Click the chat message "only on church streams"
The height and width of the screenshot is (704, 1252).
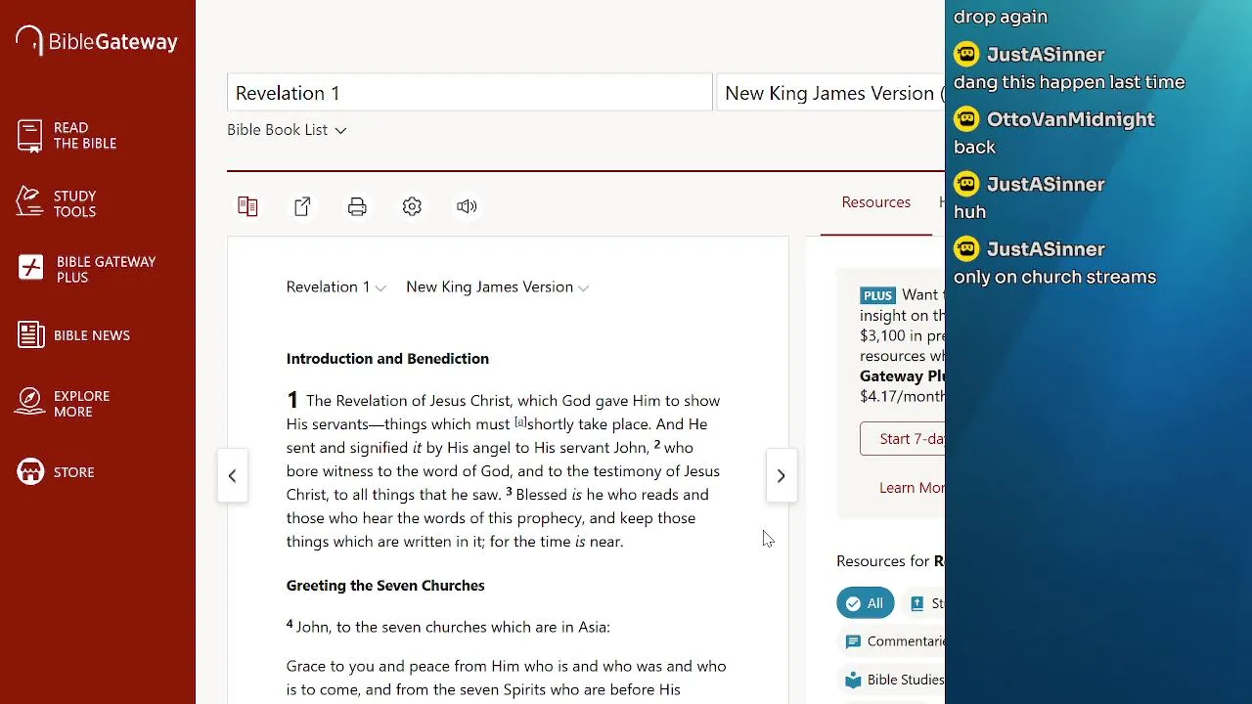pyautogui.click(x=1054, y=277)
